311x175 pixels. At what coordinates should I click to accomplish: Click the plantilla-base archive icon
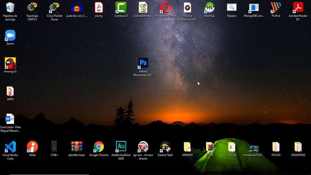[77, 147]
